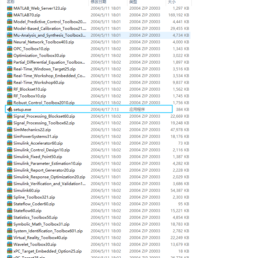The image size is (268, 258).
Task: Select the Stateflow_Coder60.zip file name
Action: (34, 204)
